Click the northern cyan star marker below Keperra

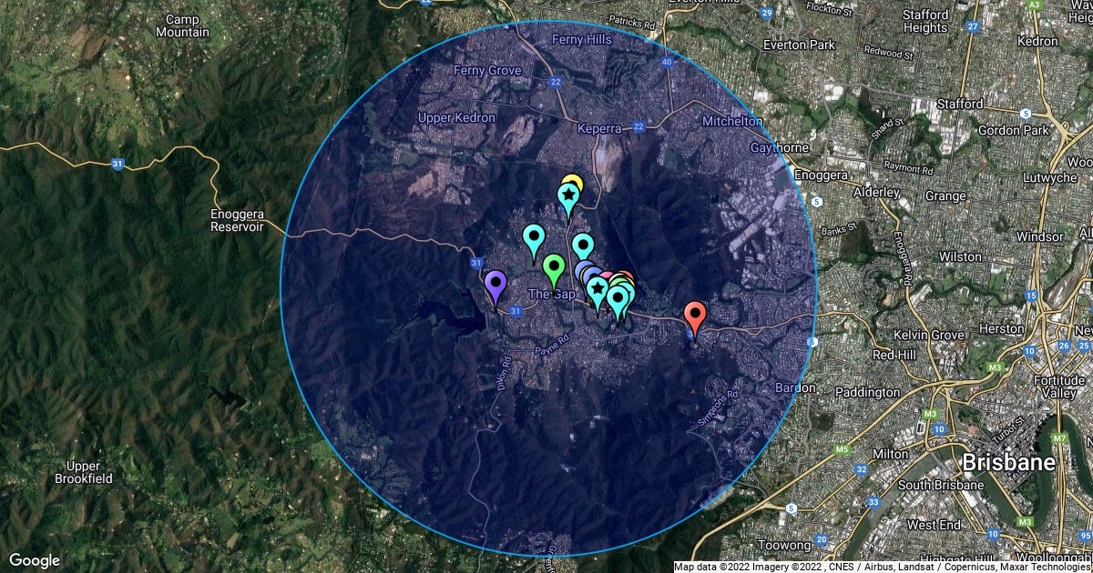click(568, 195)
